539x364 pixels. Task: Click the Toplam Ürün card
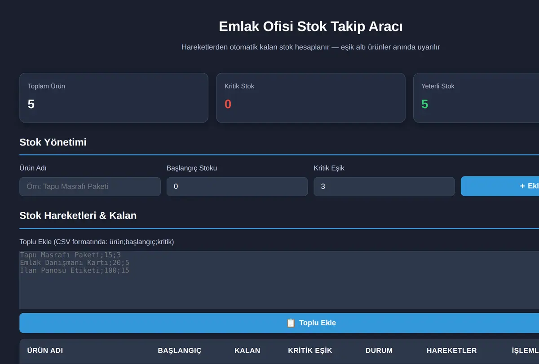(x=114, y=98)
